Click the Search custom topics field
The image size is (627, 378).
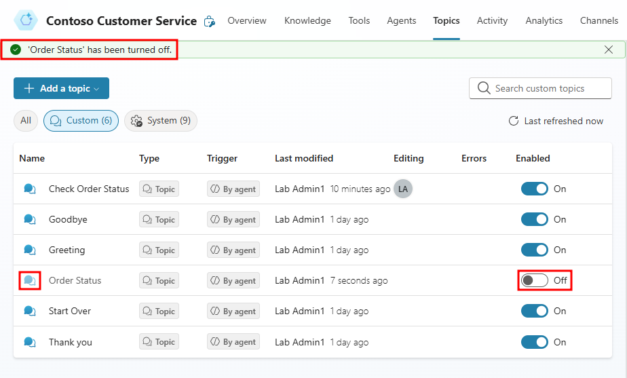click(x=540, y=88)
